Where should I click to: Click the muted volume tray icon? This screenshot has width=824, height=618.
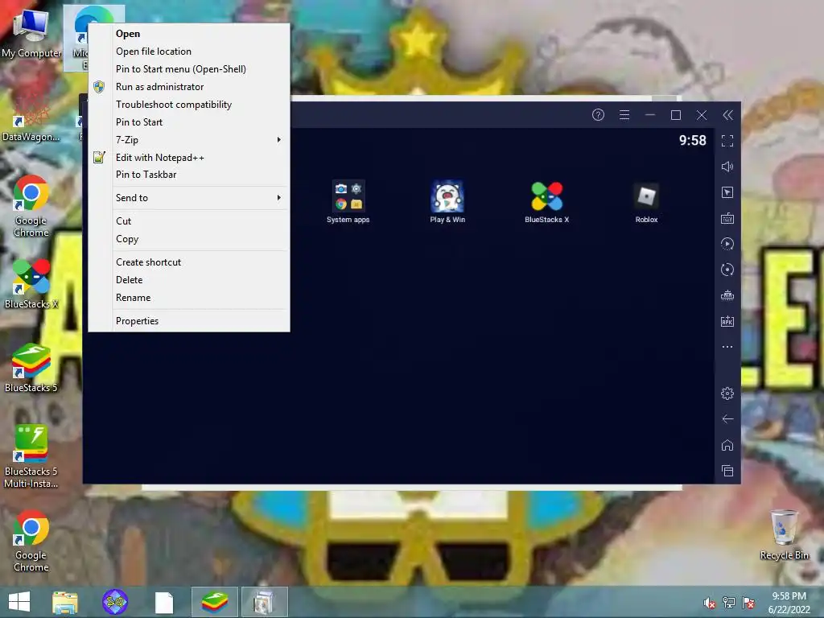pyautogui.click(x=710, y=604)
